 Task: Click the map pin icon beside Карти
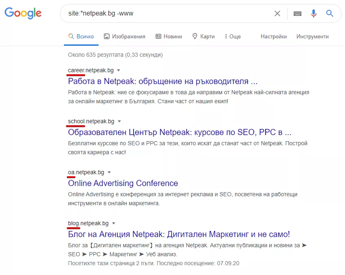click(x=195, y=36)
